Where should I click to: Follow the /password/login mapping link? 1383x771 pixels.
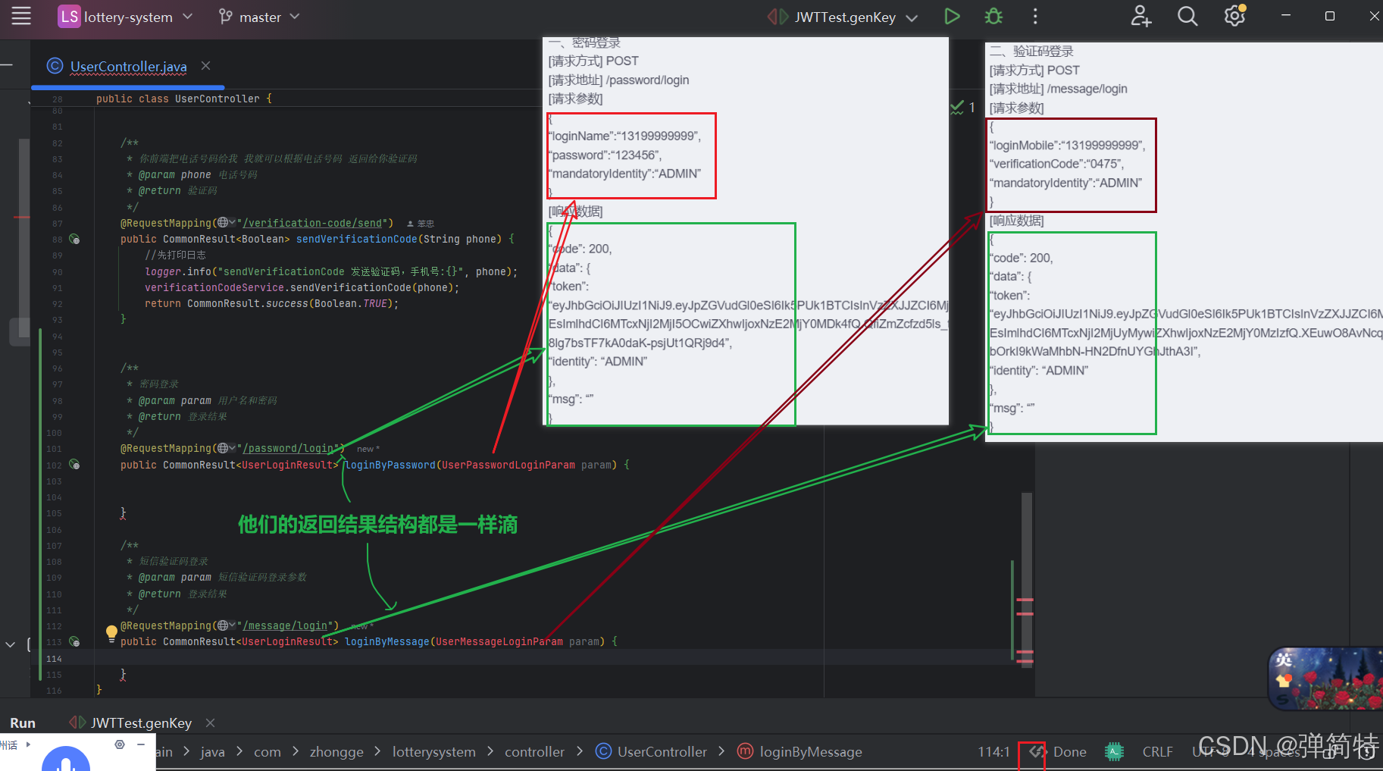tap(288, 448)
